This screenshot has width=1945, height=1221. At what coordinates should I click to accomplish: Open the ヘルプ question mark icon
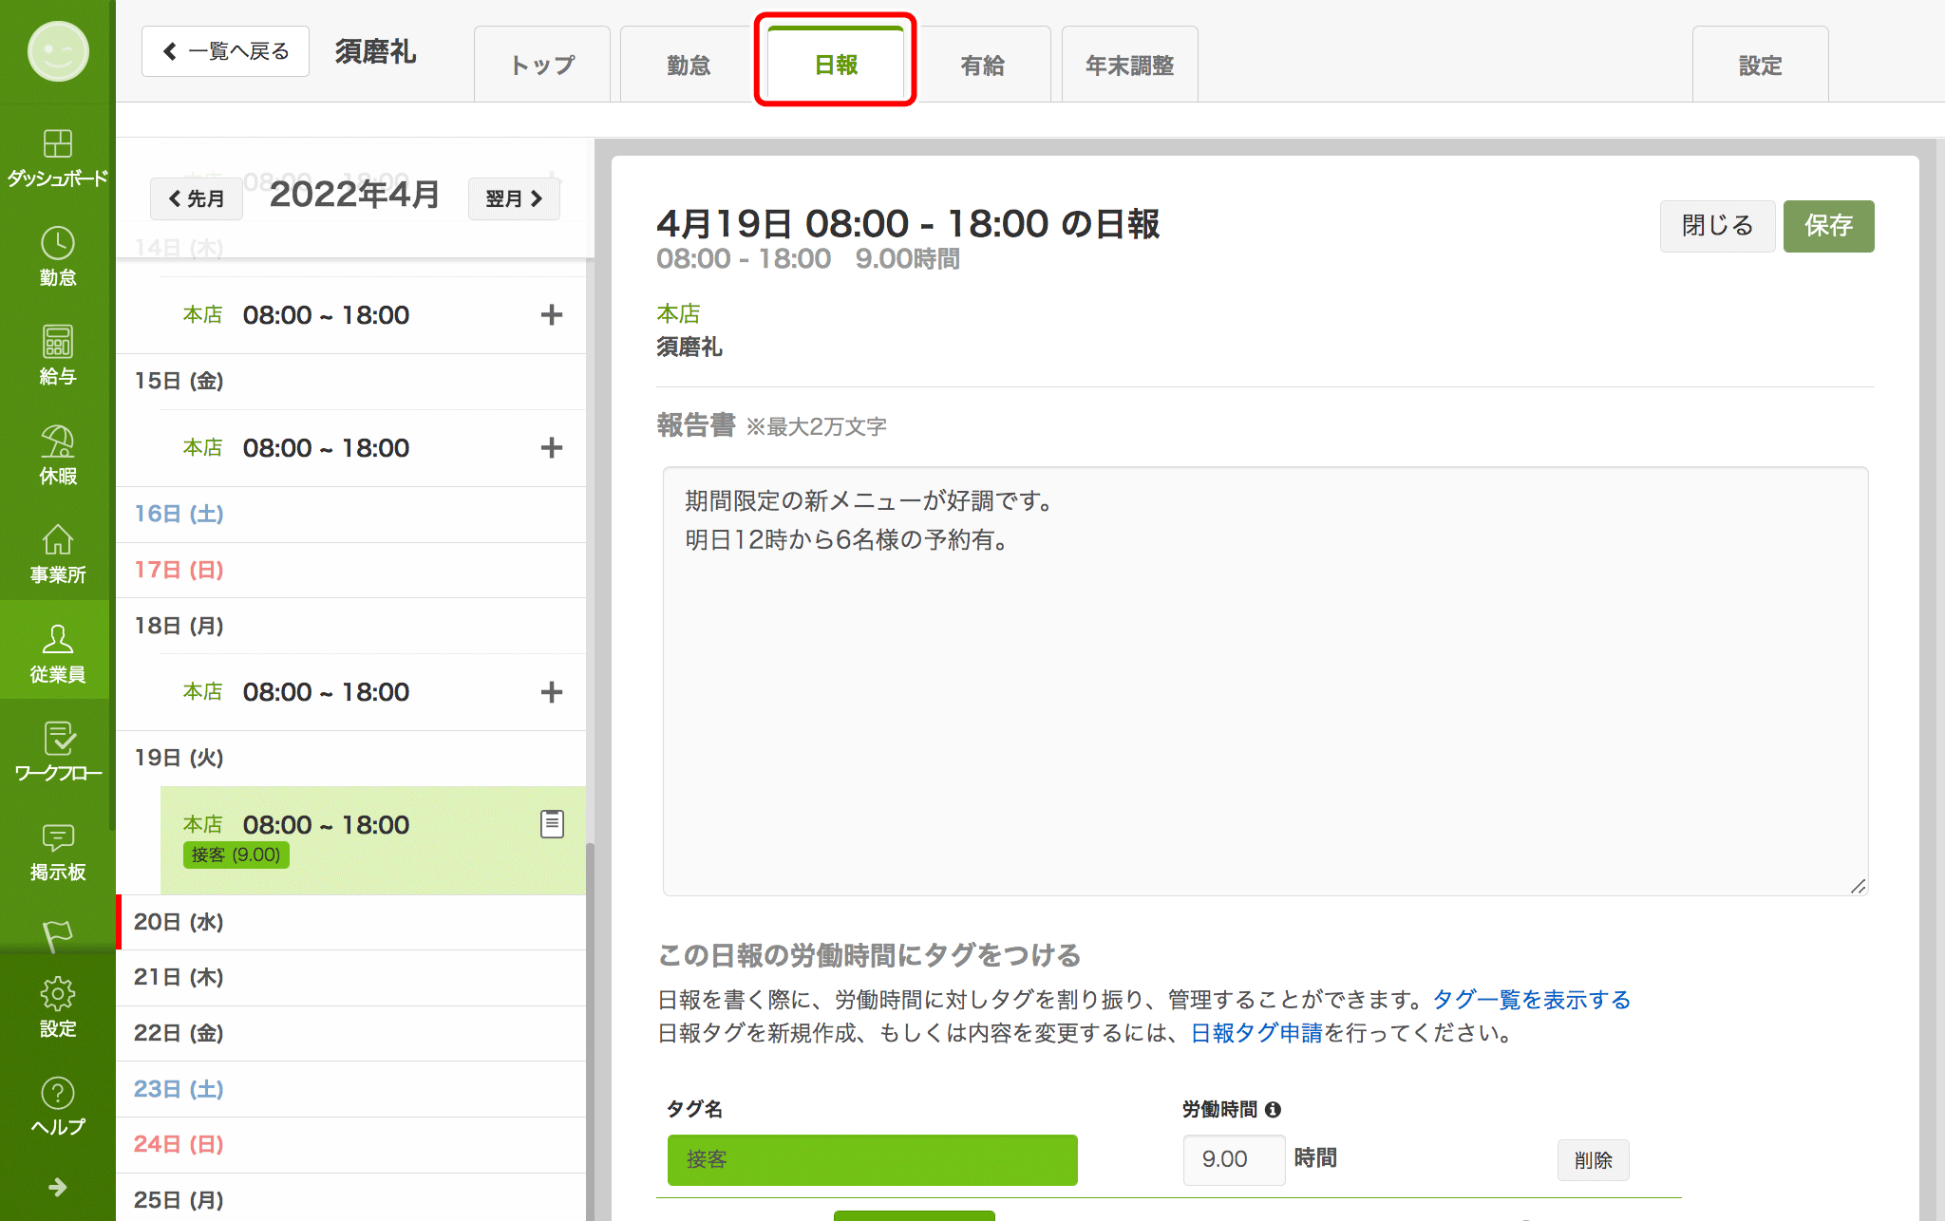pyautogui.click(x=57, y=1101)
